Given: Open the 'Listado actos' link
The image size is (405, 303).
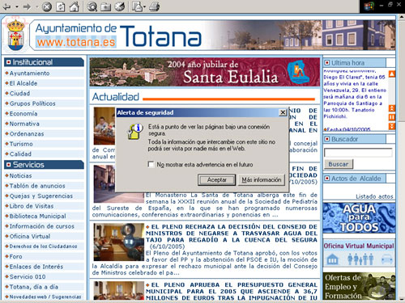Looking at the screenshot, I should [374, 196].
